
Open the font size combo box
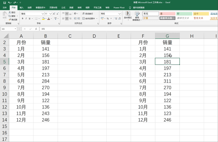click(48, 14)
